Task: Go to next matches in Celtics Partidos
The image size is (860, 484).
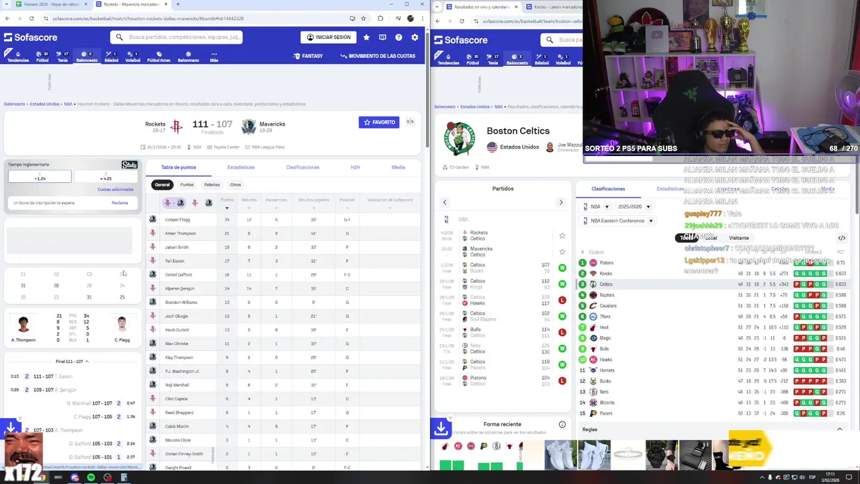Action: coord(561,202)
